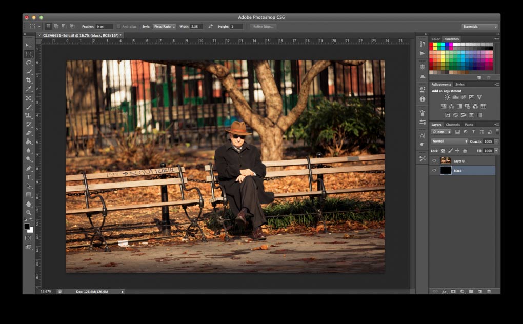This screenshot has height=324, width=523.
Task: Expand the Essentials workspace dropdown
Action: tap(479, 26)
